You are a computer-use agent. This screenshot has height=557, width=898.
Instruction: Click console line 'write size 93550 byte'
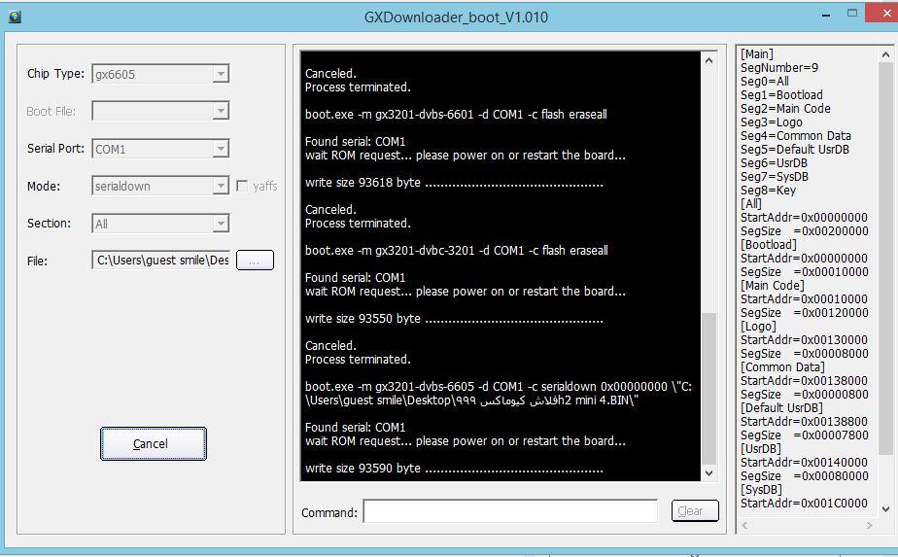[x=454, y=319]
